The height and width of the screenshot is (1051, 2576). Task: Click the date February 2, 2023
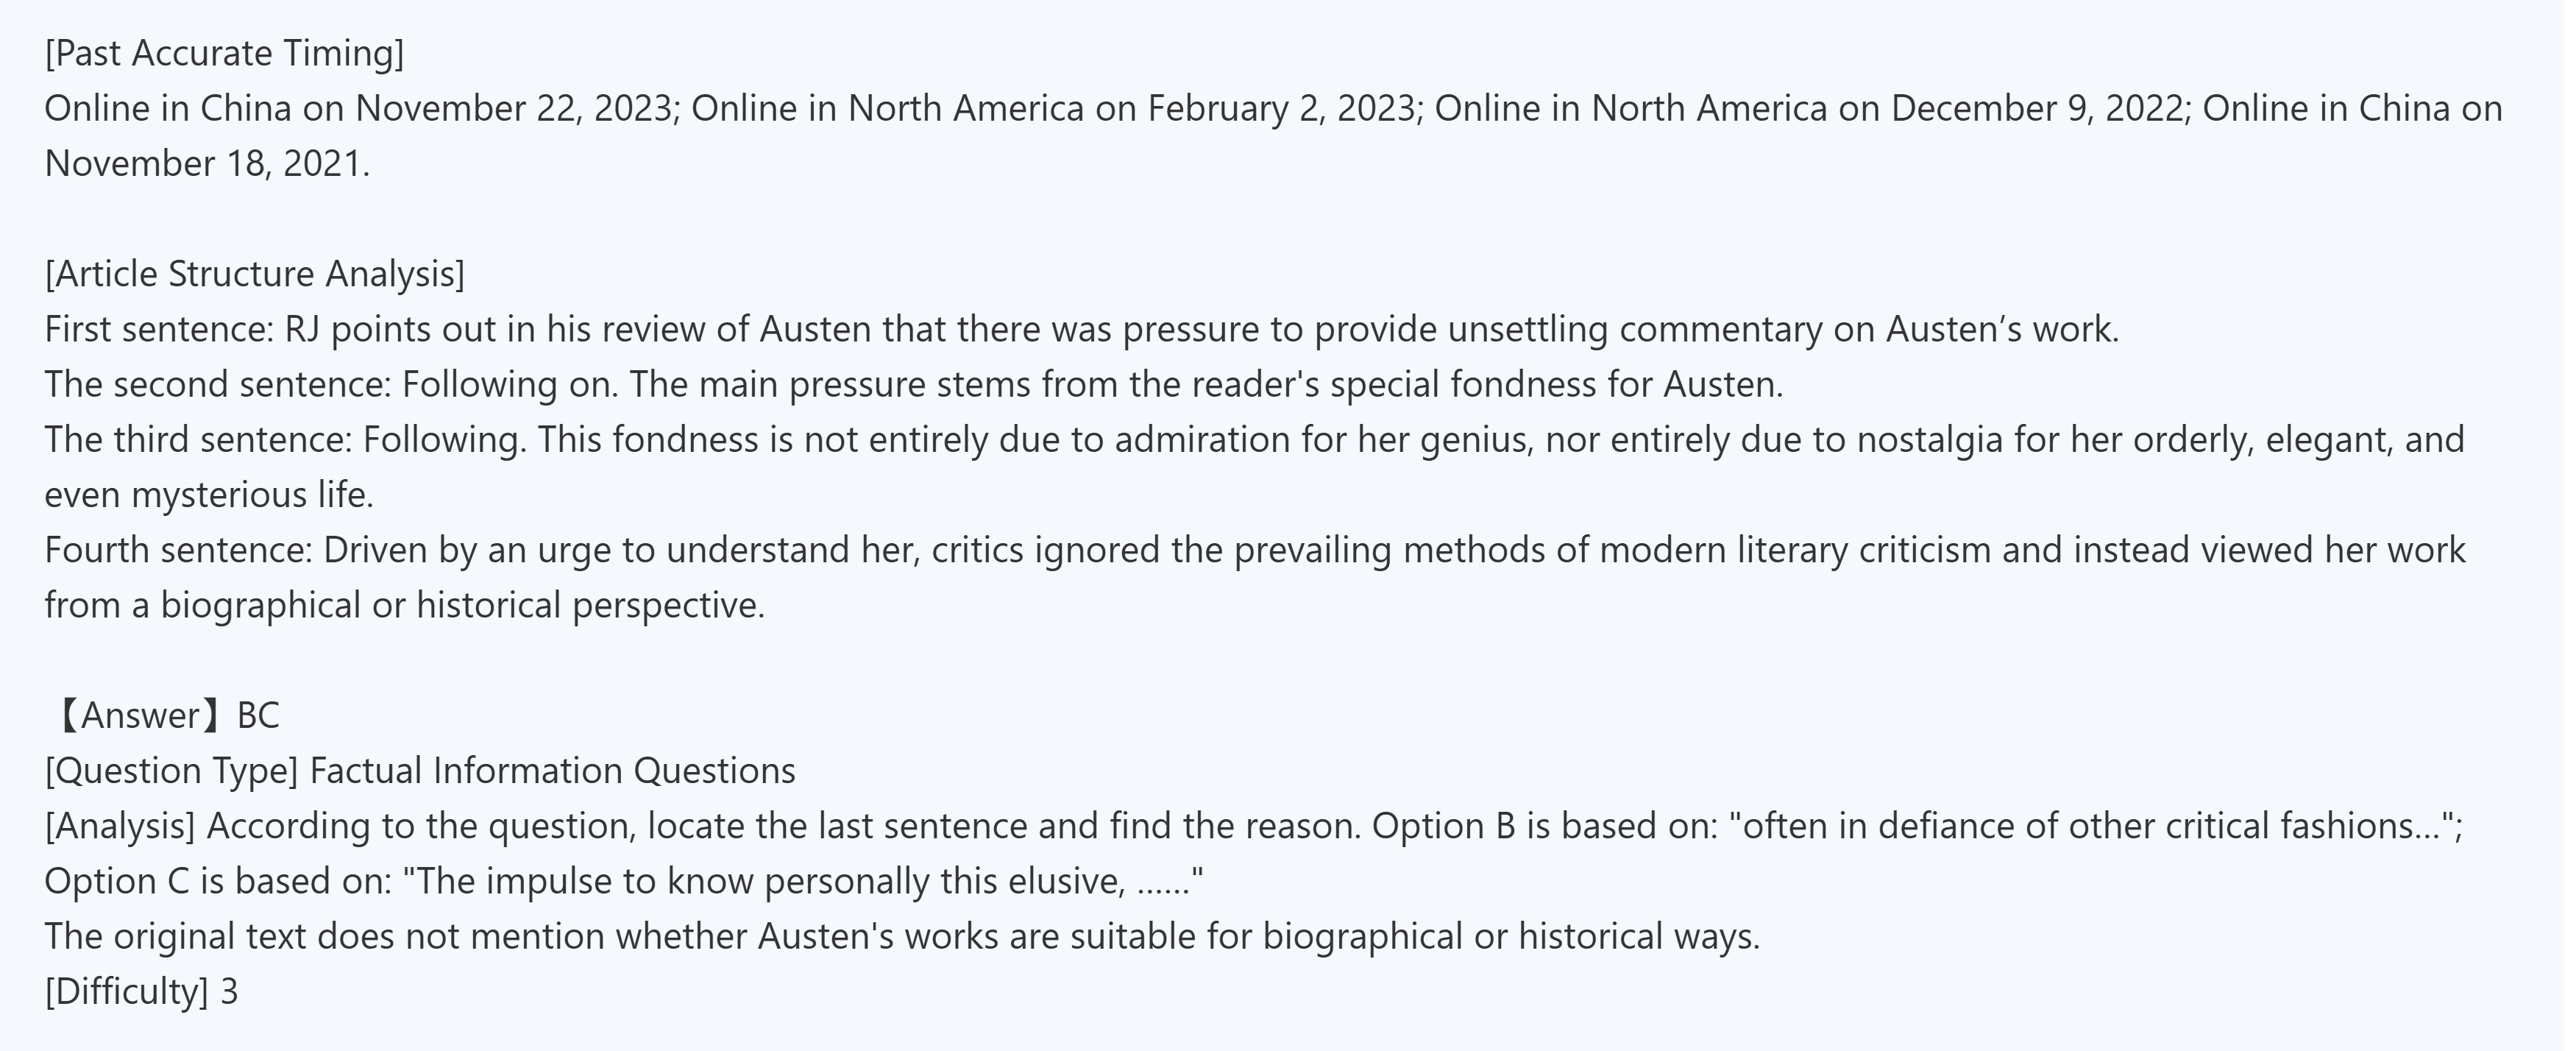1284,108
